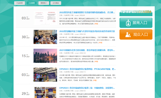Screen dimensions: 161x98
Task: Select the 大会新闻 tab
Action: tap(32, 3)
